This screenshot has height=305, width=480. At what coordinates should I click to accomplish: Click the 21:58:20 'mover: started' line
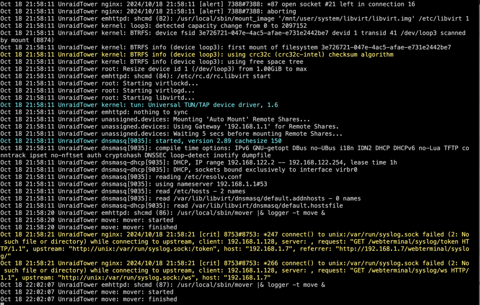click(x=86, y=220)
